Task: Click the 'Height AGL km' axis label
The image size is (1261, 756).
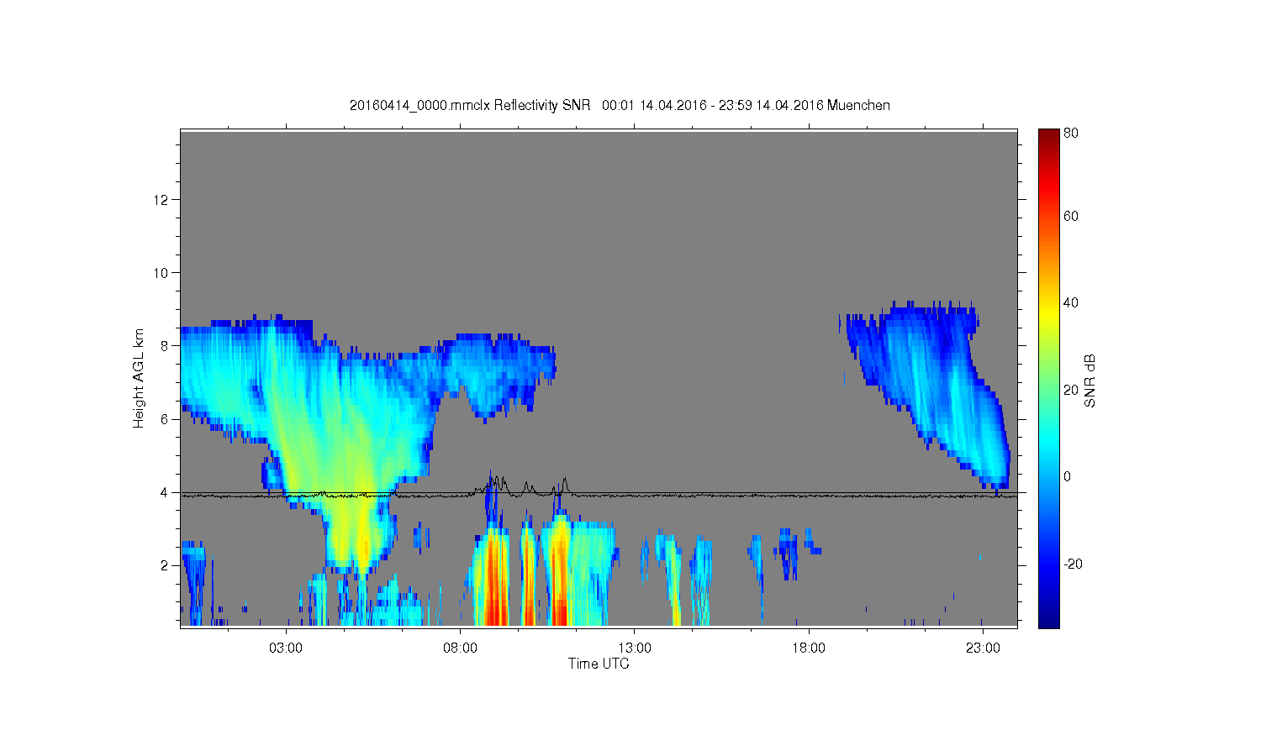Action: pyautogui.click(x=139, y=378)
